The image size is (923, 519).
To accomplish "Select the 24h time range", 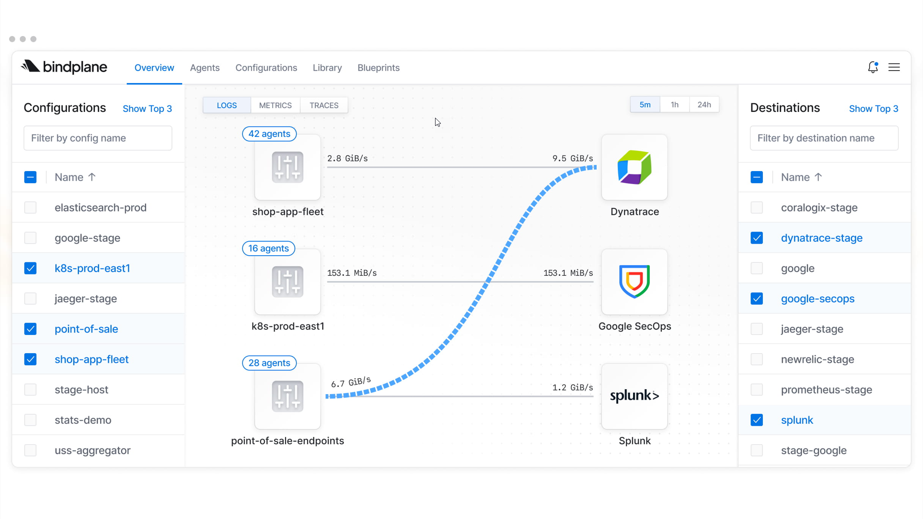I will 704,105.
